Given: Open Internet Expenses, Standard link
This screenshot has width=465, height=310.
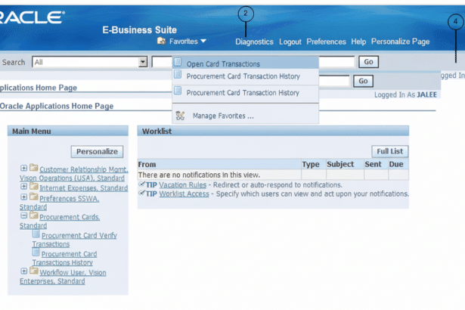Looking at the screenshot, I should [84, 188].
